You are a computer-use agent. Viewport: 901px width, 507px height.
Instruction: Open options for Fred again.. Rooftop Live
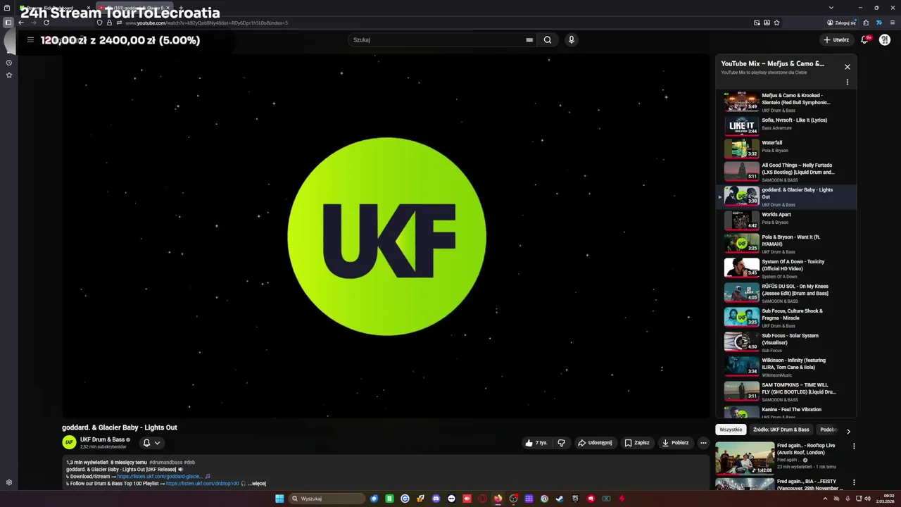click(x=854, y=446)
